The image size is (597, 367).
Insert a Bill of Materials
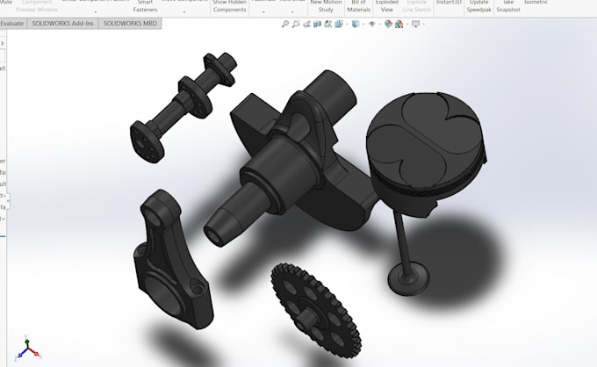pyautogui.click(x=359, y=6)
